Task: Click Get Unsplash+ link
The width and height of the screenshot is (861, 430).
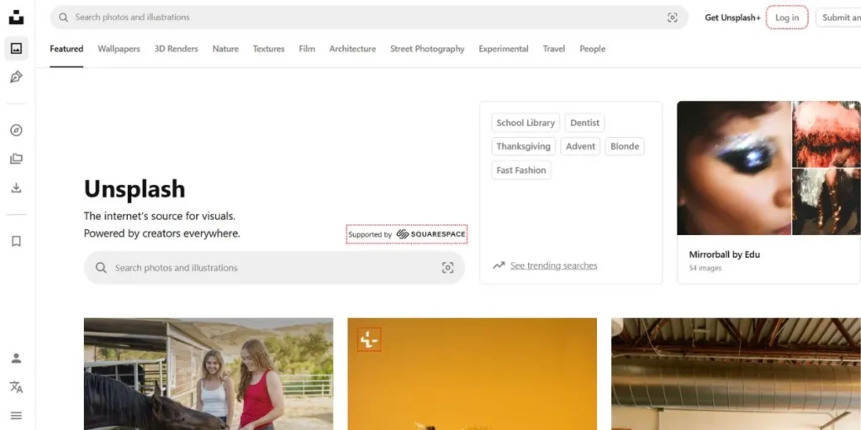Action: [732, 18]
